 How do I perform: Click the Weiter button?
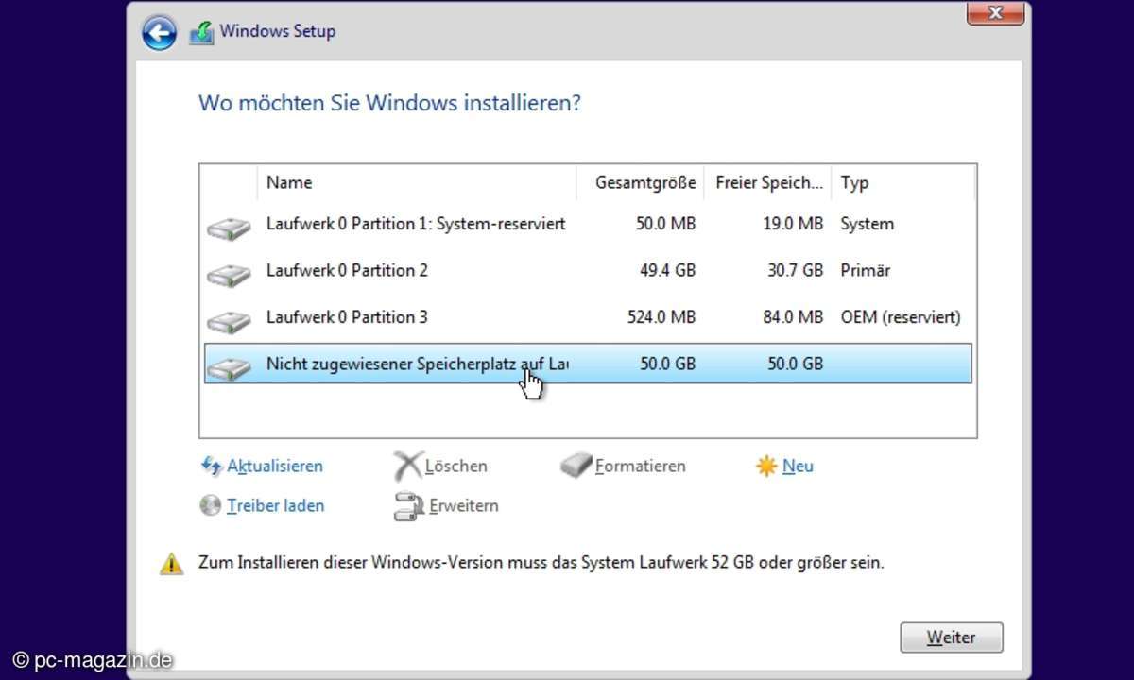(x=951, y=637)
